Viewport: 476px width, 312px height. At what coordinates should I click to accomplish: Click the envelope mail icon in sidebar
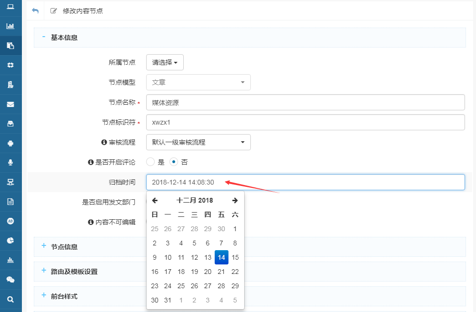tap(10, 104)
